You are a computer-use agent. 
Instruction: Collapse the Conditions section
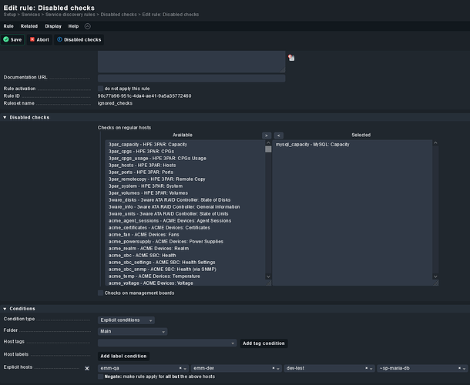click(5, 309)
